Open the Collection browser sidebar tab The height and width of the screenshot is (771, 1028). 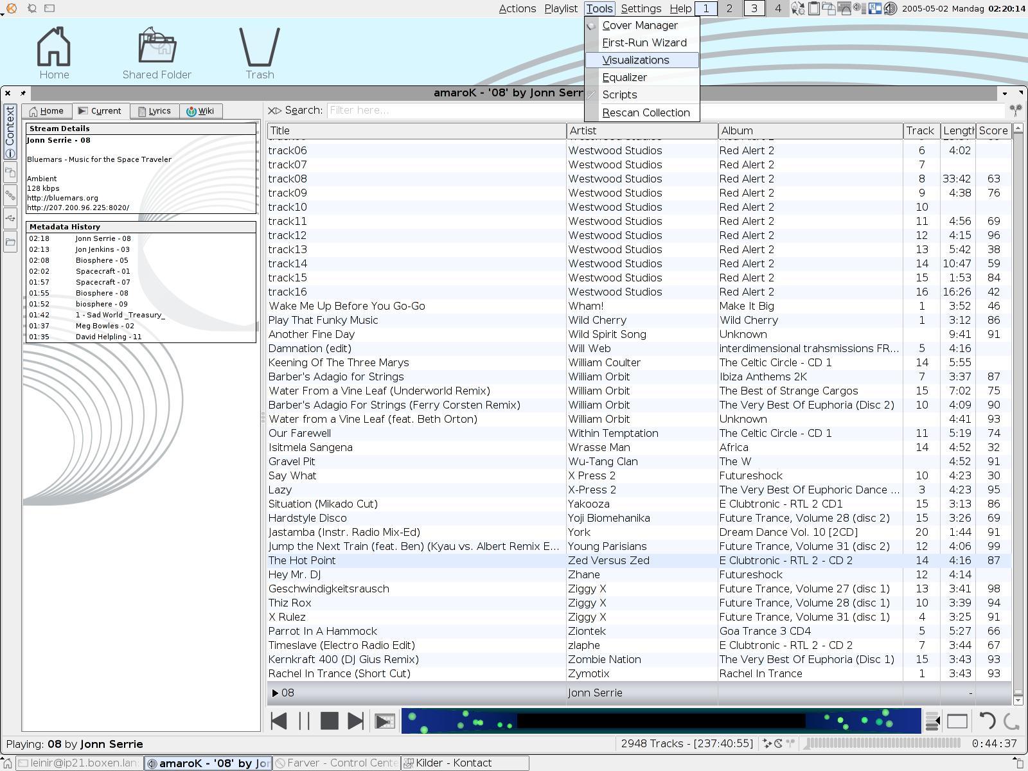[x=10, y=173]
